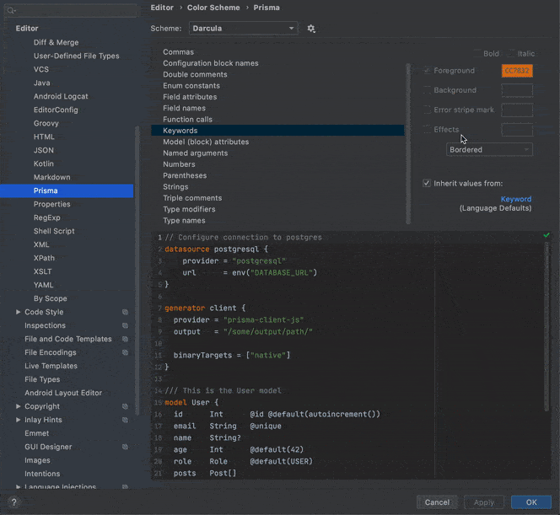
Task: Open the help question mark button
Action: point(14,502)
